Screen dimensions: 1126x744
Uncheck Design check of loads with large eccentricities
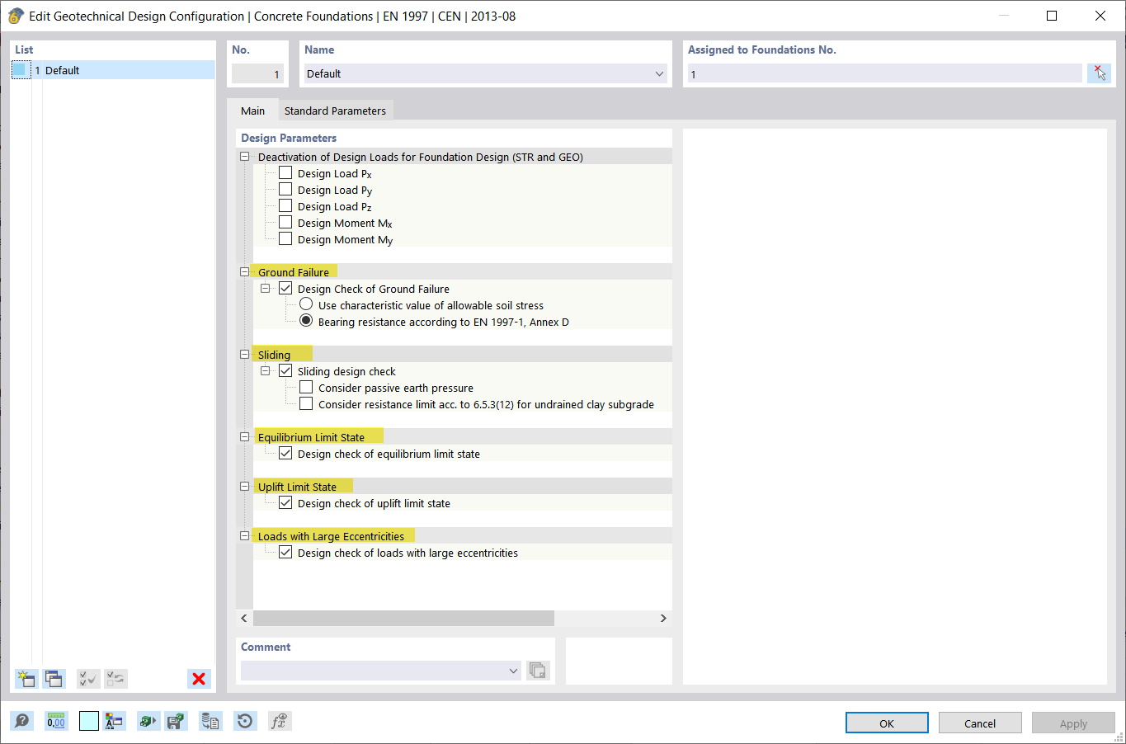(285, 552)
